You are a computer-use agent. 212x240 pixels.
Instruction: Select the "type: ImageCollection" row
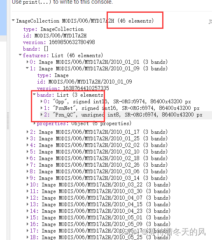[x=54, y=29]
